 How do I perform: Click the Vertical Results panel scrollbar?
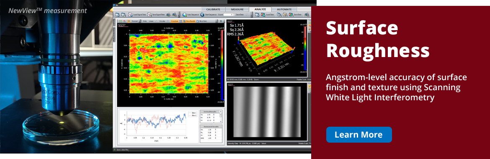(x=221, y=117)
